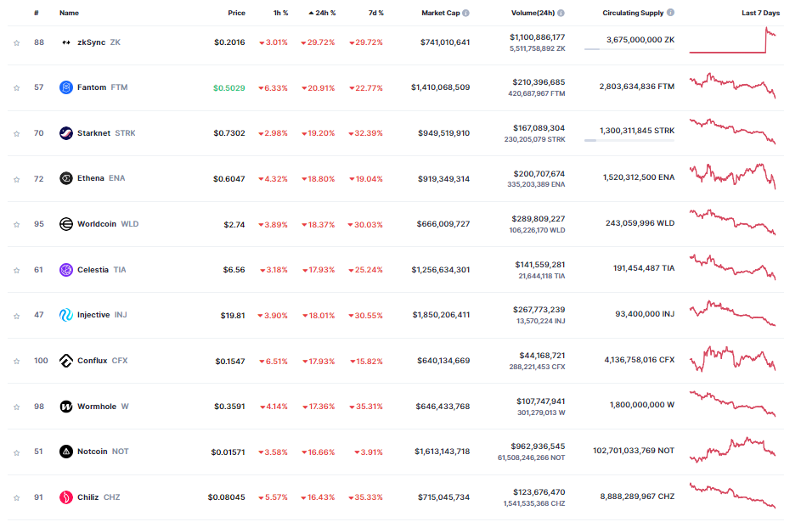Toggle the Notcoin watchlist star
Screen dimensions: 801x522
pos(17,452)
